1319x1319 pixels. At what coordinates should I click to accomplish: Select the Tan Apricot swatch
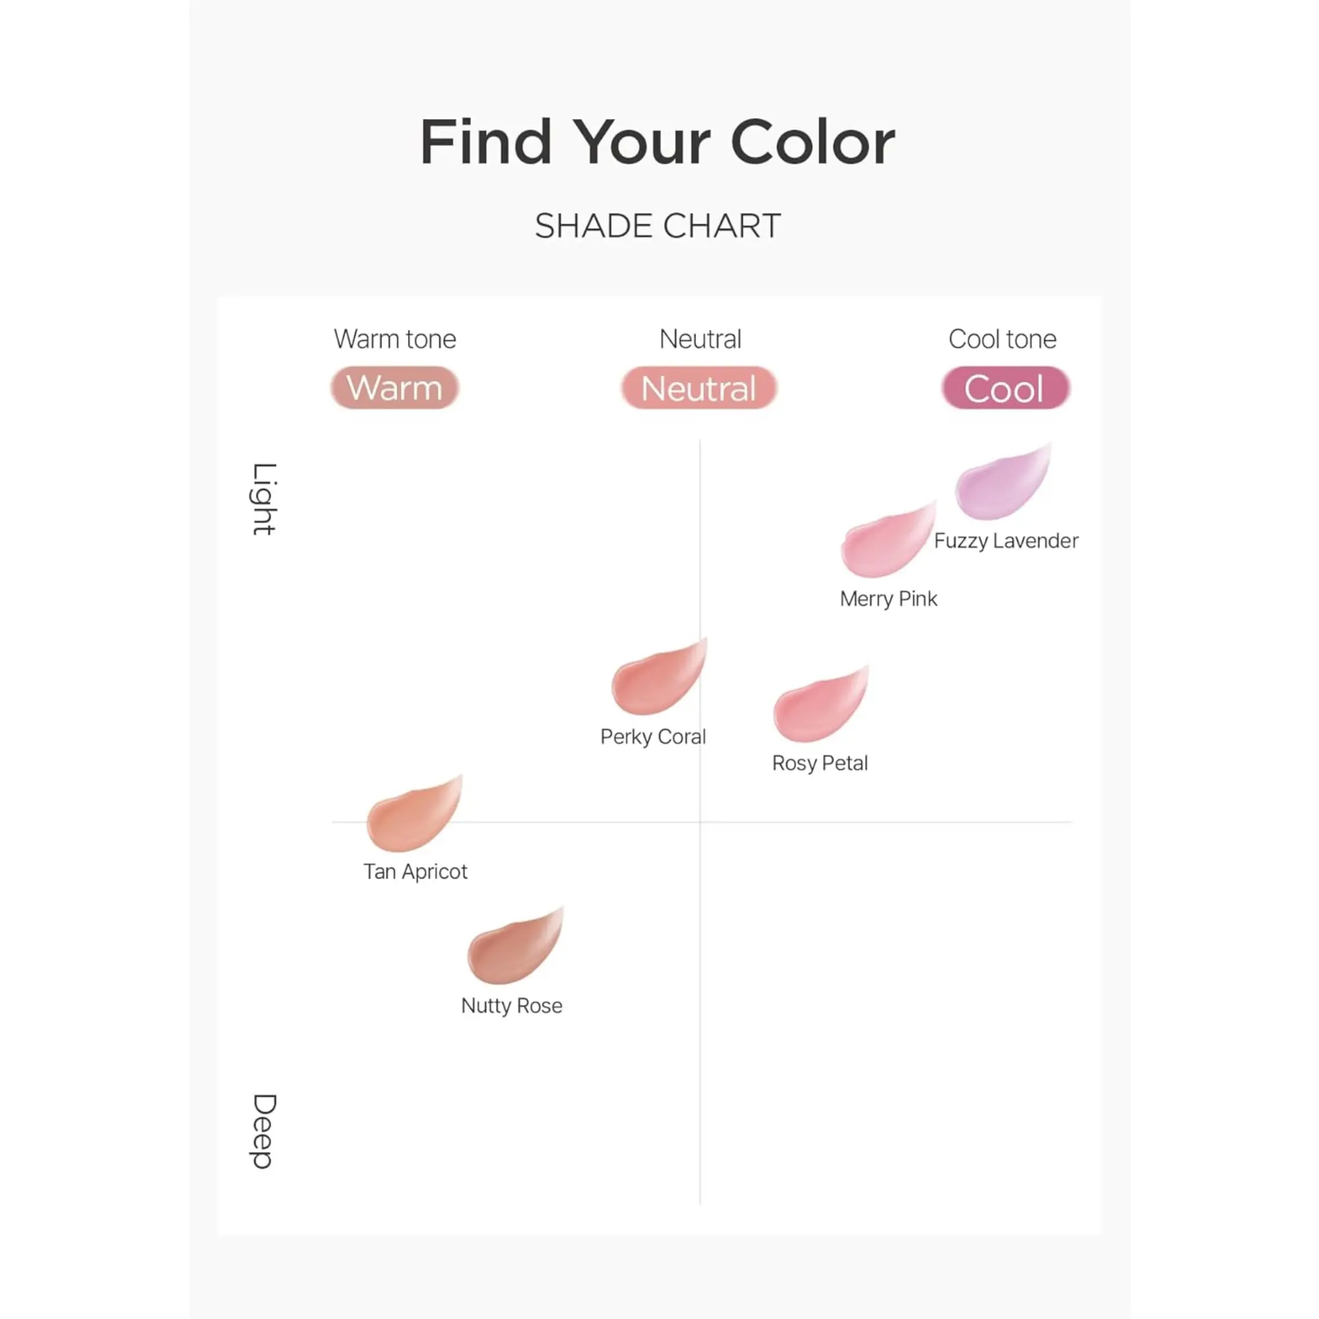pyautogui.click(x=413, y=816)
